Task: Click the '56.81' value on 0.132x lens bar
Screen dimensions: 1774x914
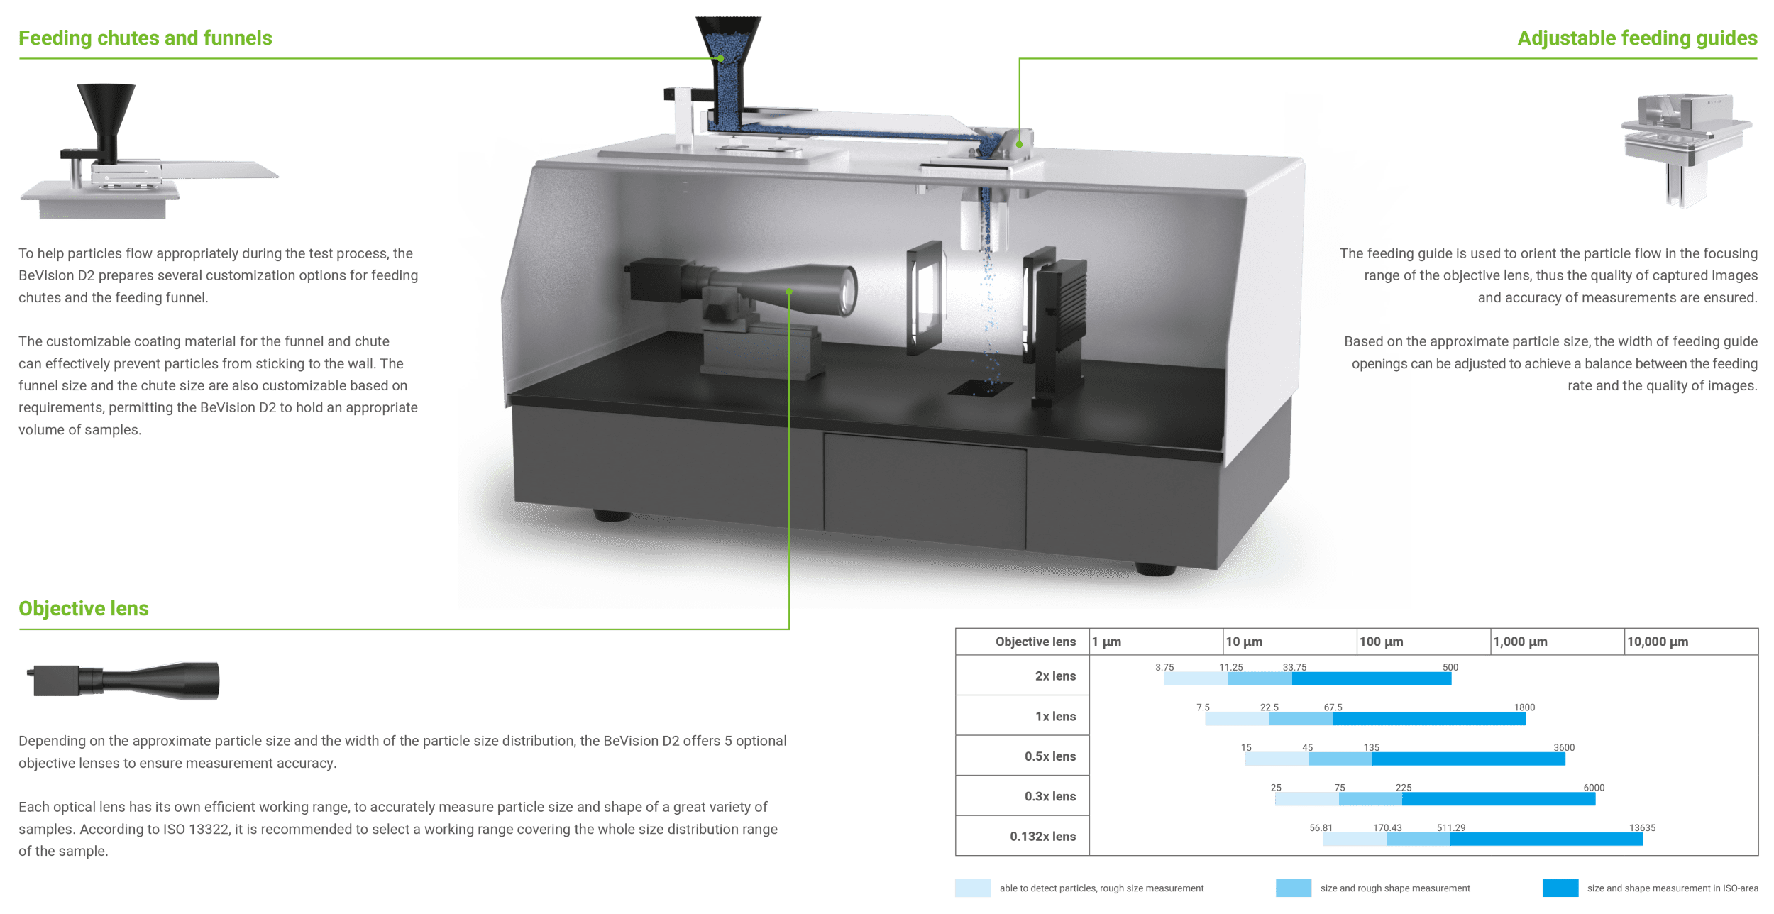Action: 1321,827
